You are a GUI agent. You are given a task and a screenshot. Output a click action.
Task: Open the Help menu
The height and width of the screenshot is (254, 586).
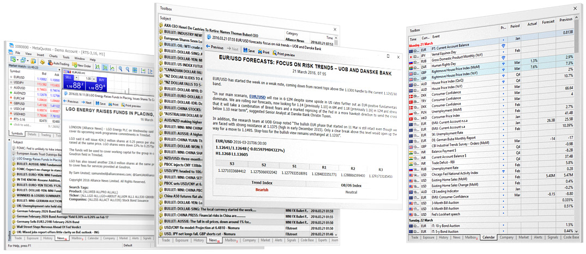93,60
